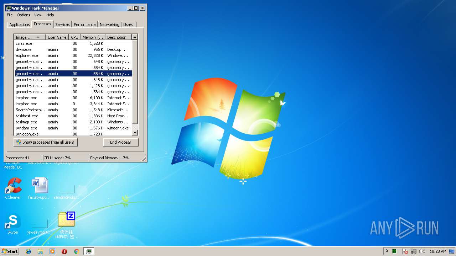Click the 22,328 K memory cell

coord(95,55)
